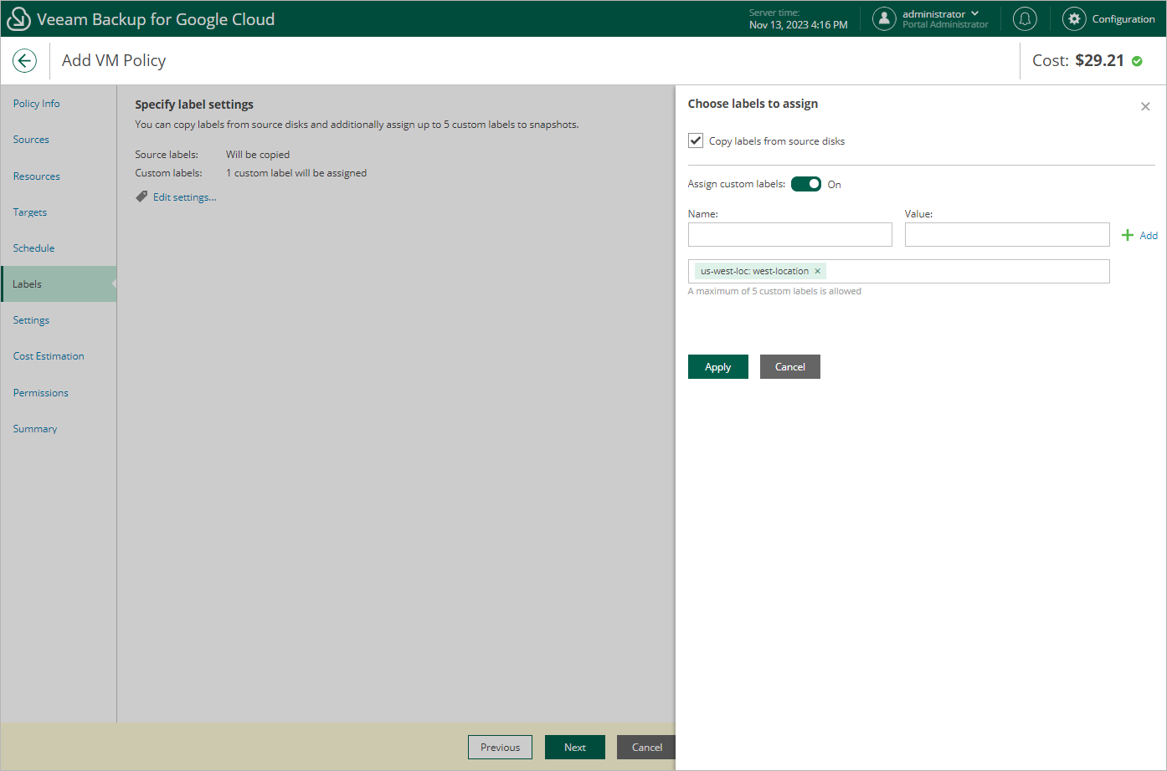Screen dimensions: 1167x771
Task: Click the Next wizard button
Action: pyautogui.click(x=575, y=748)
